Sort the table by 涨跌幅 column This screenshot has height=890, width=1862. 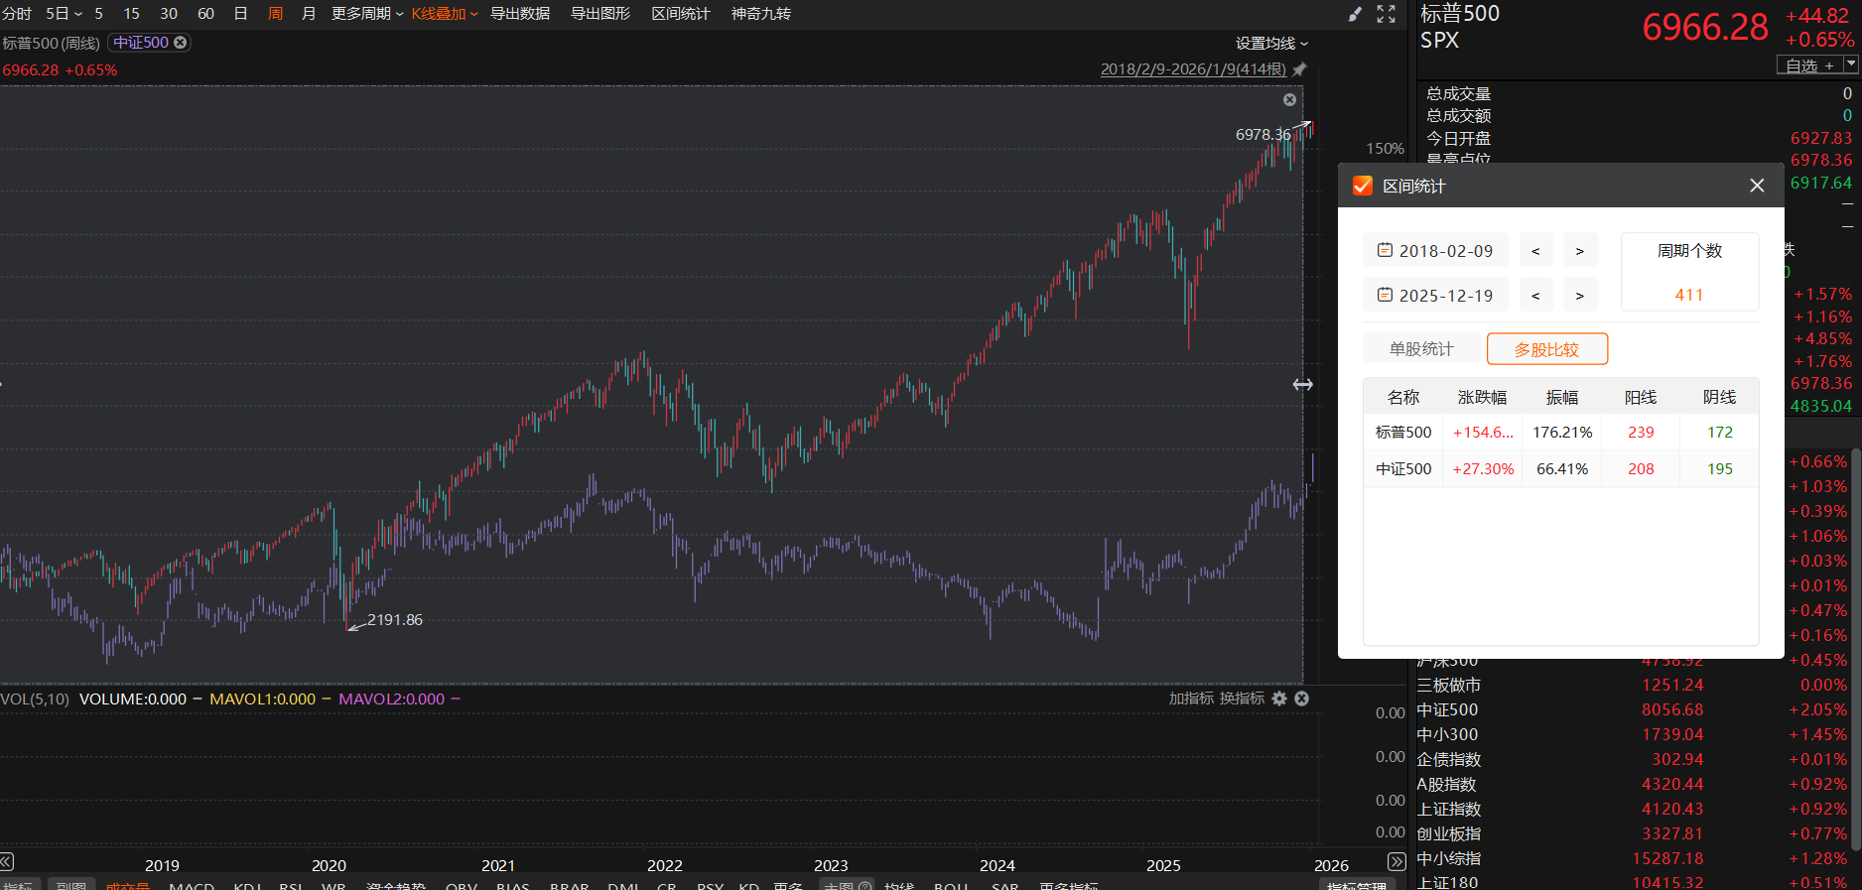point(1482,397)
